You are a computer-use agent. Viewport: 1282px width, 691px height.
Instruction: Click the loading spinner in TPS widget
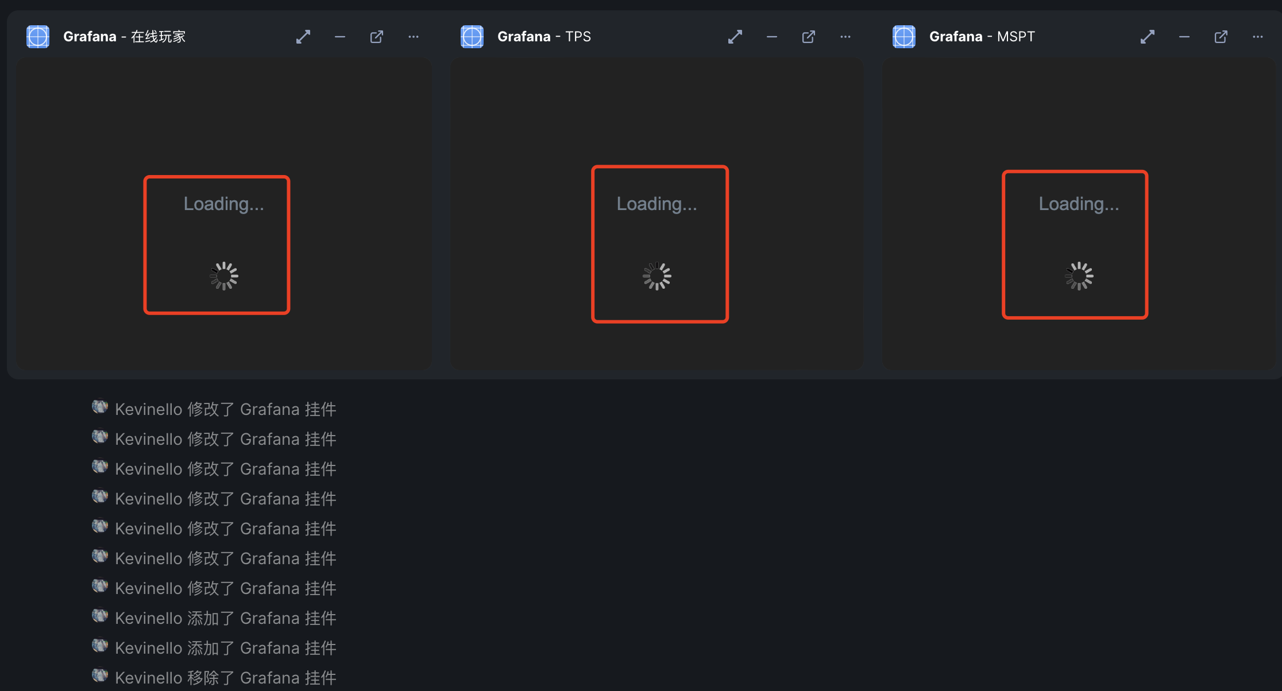pyautogui.click(x=657, y=276)
